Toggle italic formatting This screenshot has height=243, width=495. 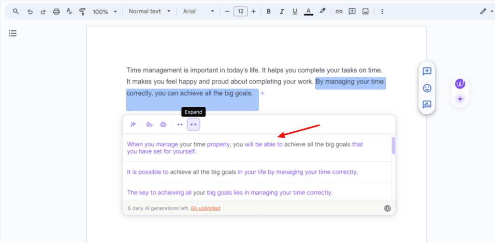281,12
